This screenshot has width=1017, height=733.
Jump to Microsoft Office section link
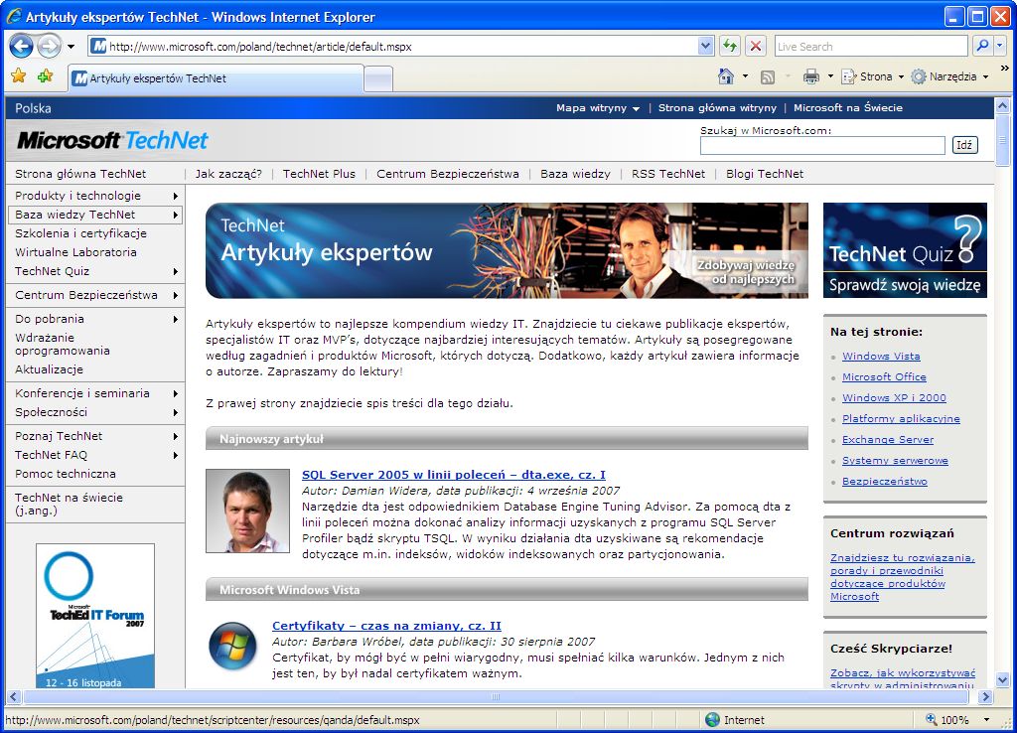pos(884,376)
